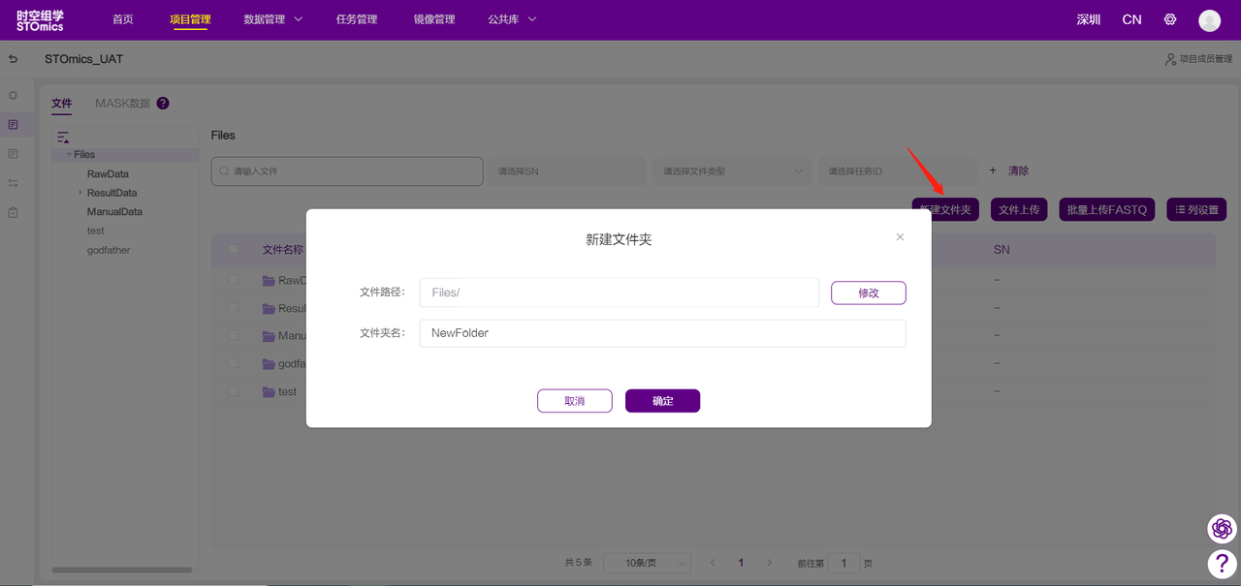Screen dimensions: 1241x586
Task: Click the 文件夹名 input field
Action: tap(662, 333)
